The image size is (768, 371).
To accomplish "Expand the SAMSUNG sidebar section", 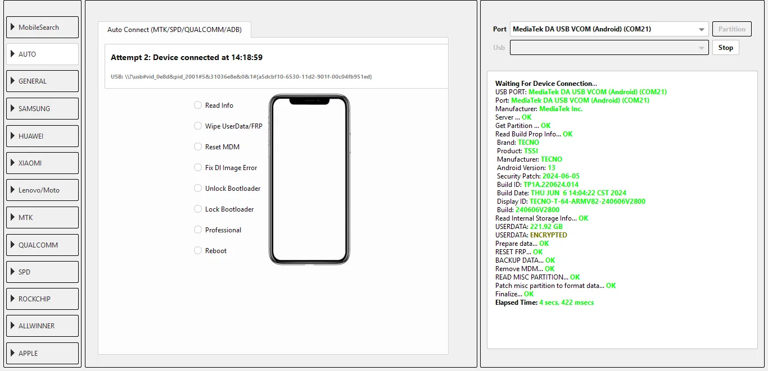I will (42, 108).
